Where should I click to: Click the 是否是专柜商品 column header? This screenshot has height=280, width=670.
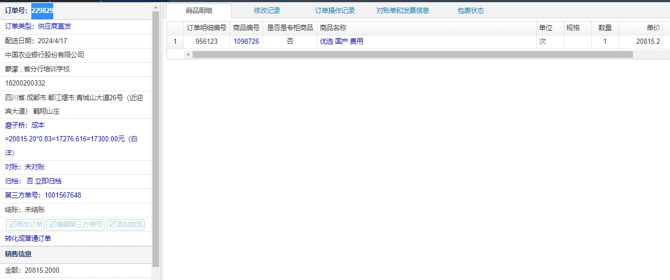(290, 28)
